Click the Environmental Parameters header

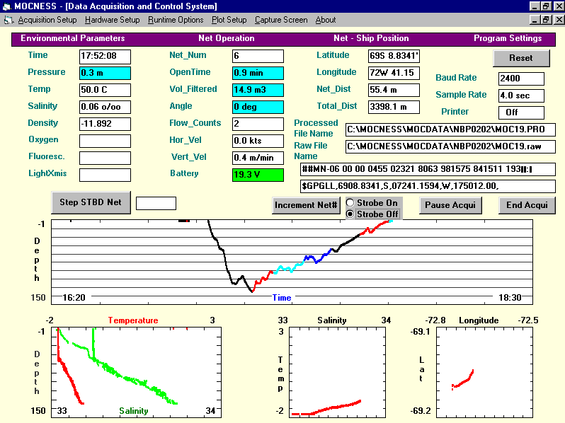tap(72, 38)
